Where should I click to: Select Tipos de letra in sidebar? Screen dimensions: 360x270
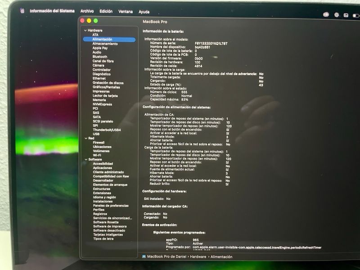click(103, 238)
